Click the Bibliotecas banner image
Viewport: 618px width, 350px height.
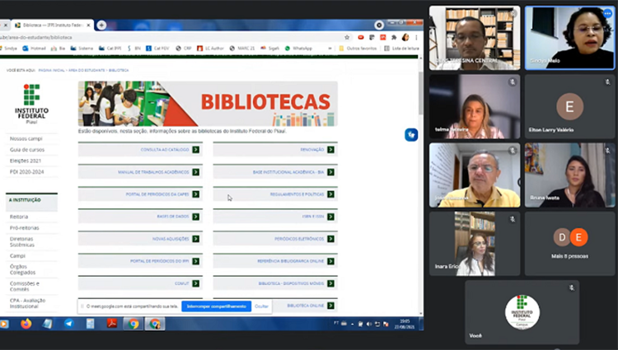point(208,104)
